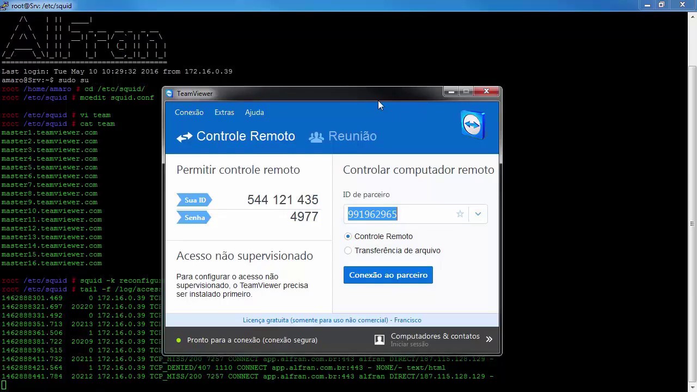Viewport: 697px width, 392px height.
Task: Minimize the TeamViewer window
Action: point(451,91)
